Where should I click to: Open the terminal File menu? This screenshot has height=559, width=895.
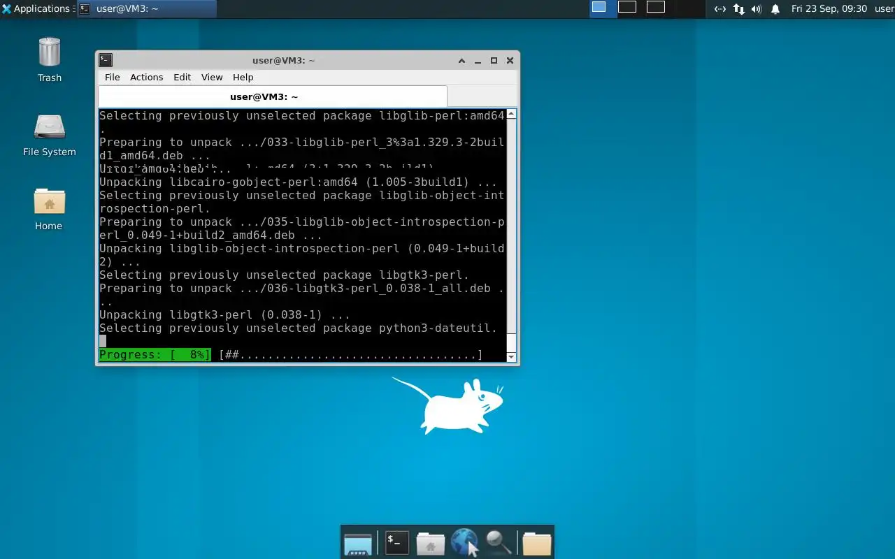112,77
